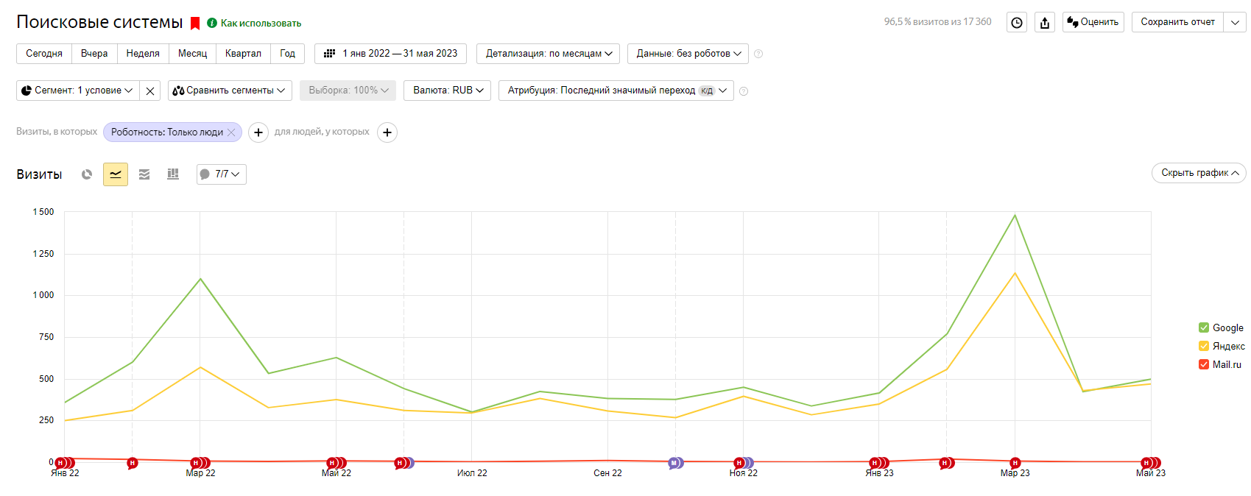1251x496 pixels.
Task: Click the share/export icon
Action: [x=1045, y=22]
